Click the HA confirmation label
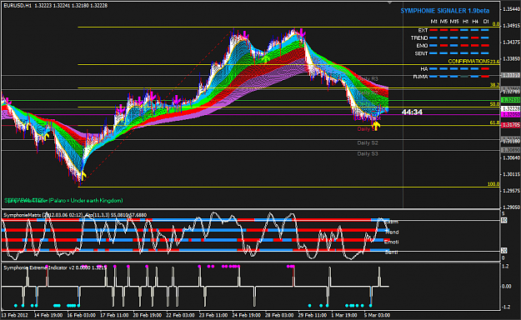 (424, 69)
